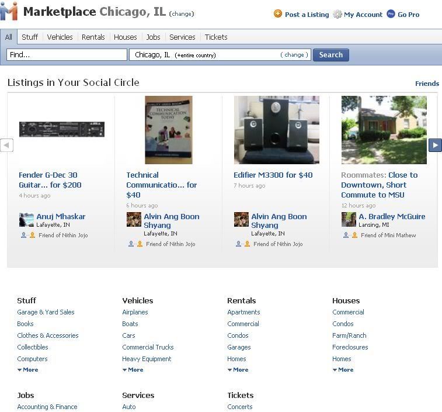442x412 pixels.
Task: Change location next to the Chicago, IL heading
Action: tap(182, 14)
